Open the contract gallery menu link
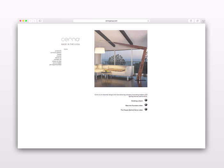224x168 pixels. pyautogui.click(x=56, y=52)
